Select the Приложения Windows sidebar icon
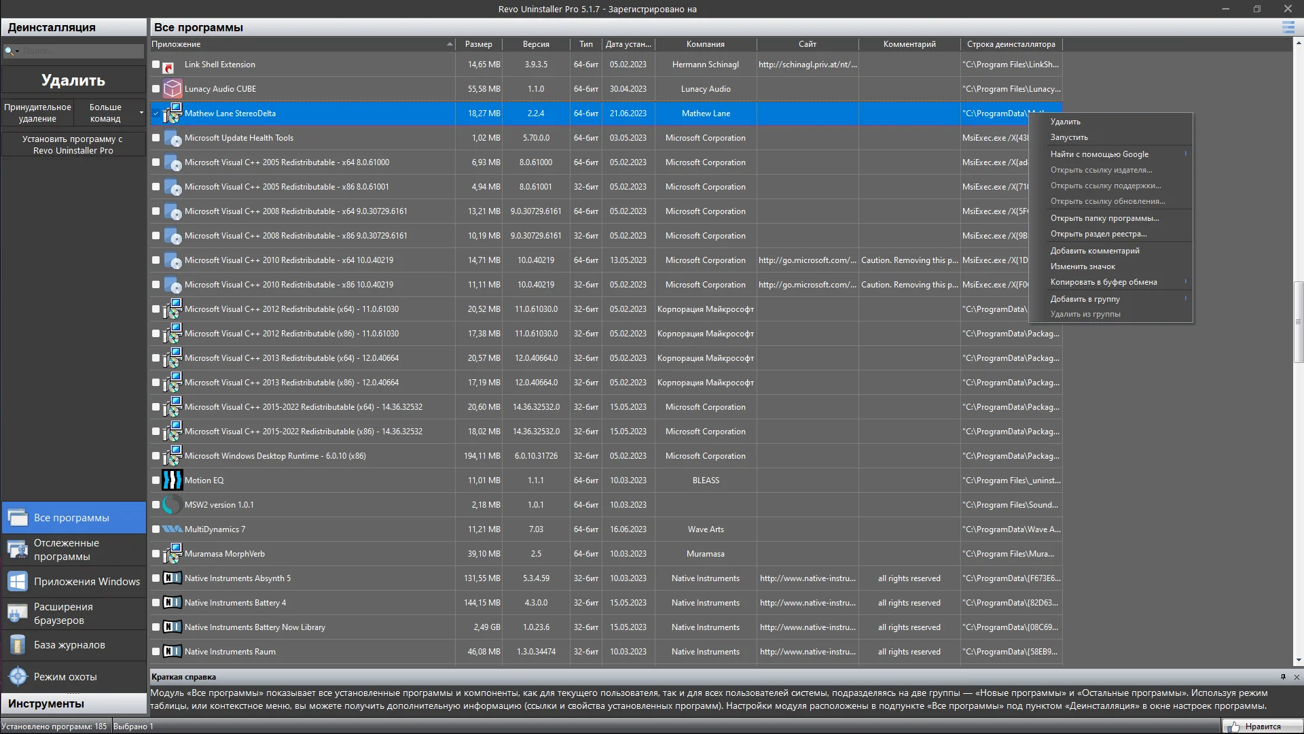Image resolution: width=1304 pixels, height=734 pixels. (x=18, y=582)
